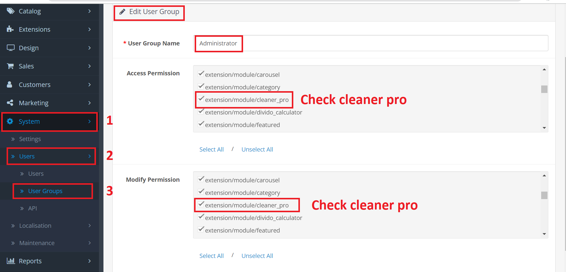Click the User Group Name field
Image resolution: width=566 pixels, height=272 pixels.
point(371,43)
